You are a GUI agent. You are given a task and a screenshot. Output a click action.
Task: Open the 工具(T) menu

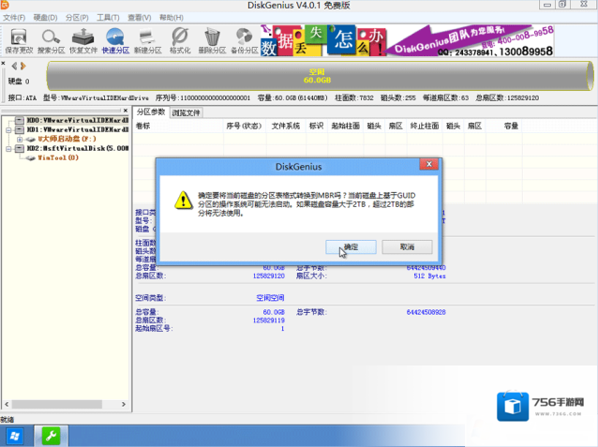(108, 17)
